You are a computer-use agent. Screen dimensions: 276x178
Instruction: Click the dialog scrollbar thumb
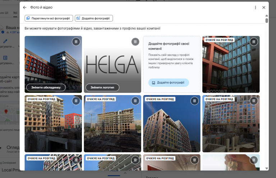267,20
